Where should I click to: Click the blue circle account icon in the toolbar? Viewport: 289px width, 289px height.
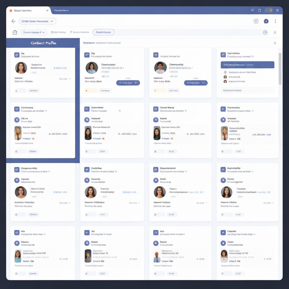(265, 21)
